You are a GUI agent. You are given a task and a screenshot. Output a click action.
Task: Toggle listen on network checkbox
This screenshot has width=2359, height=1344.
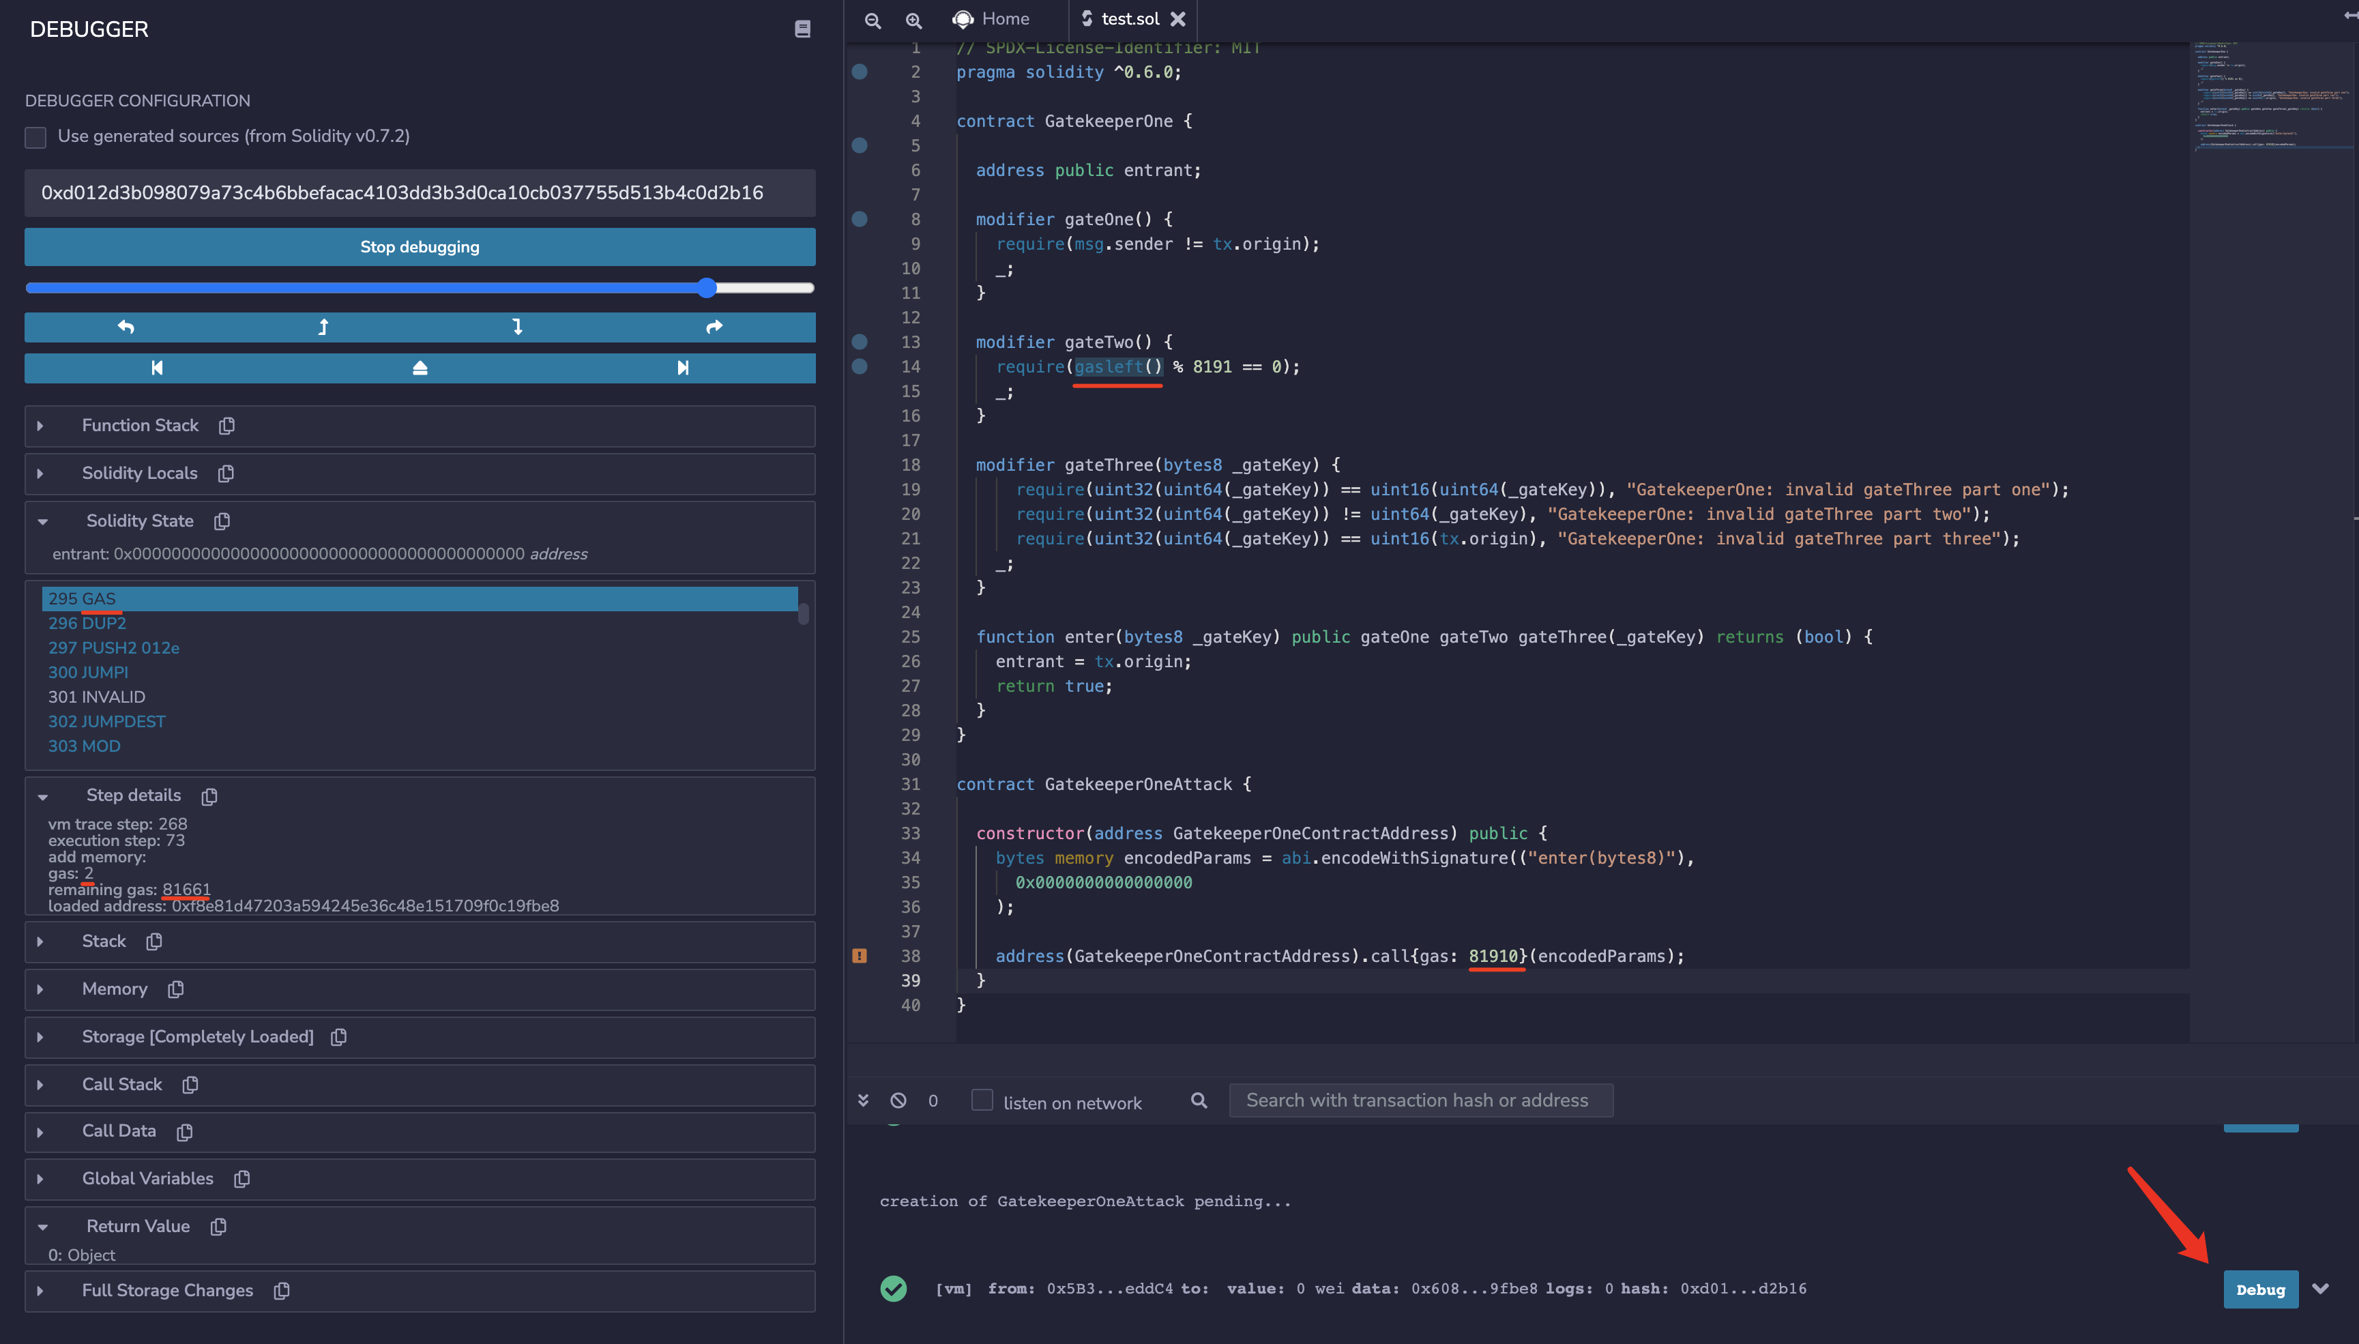(x=982, y=1100)
